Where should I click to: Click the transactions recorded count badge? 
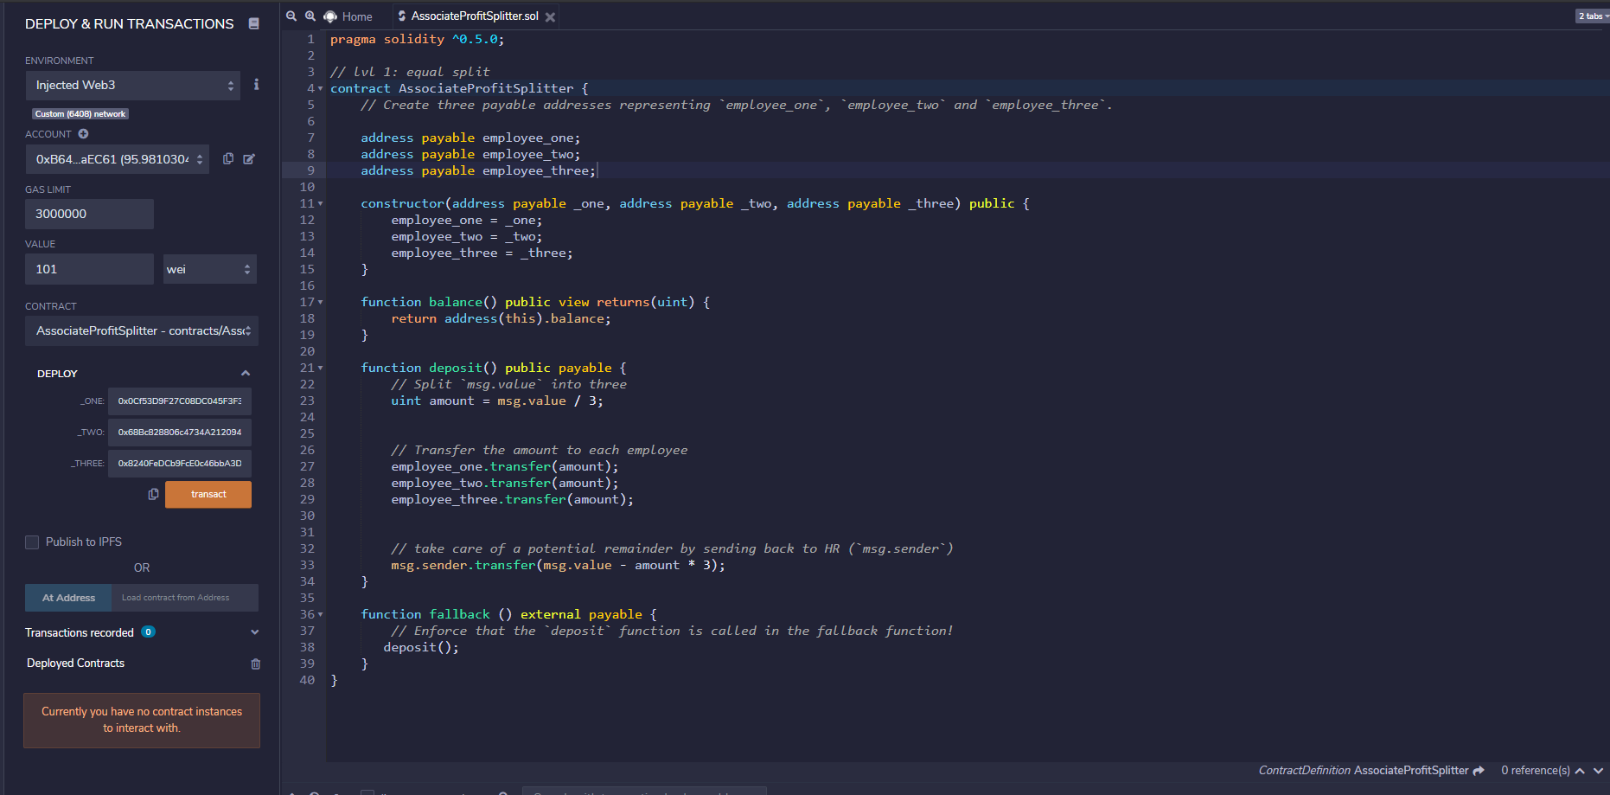(x=149, y=632)
